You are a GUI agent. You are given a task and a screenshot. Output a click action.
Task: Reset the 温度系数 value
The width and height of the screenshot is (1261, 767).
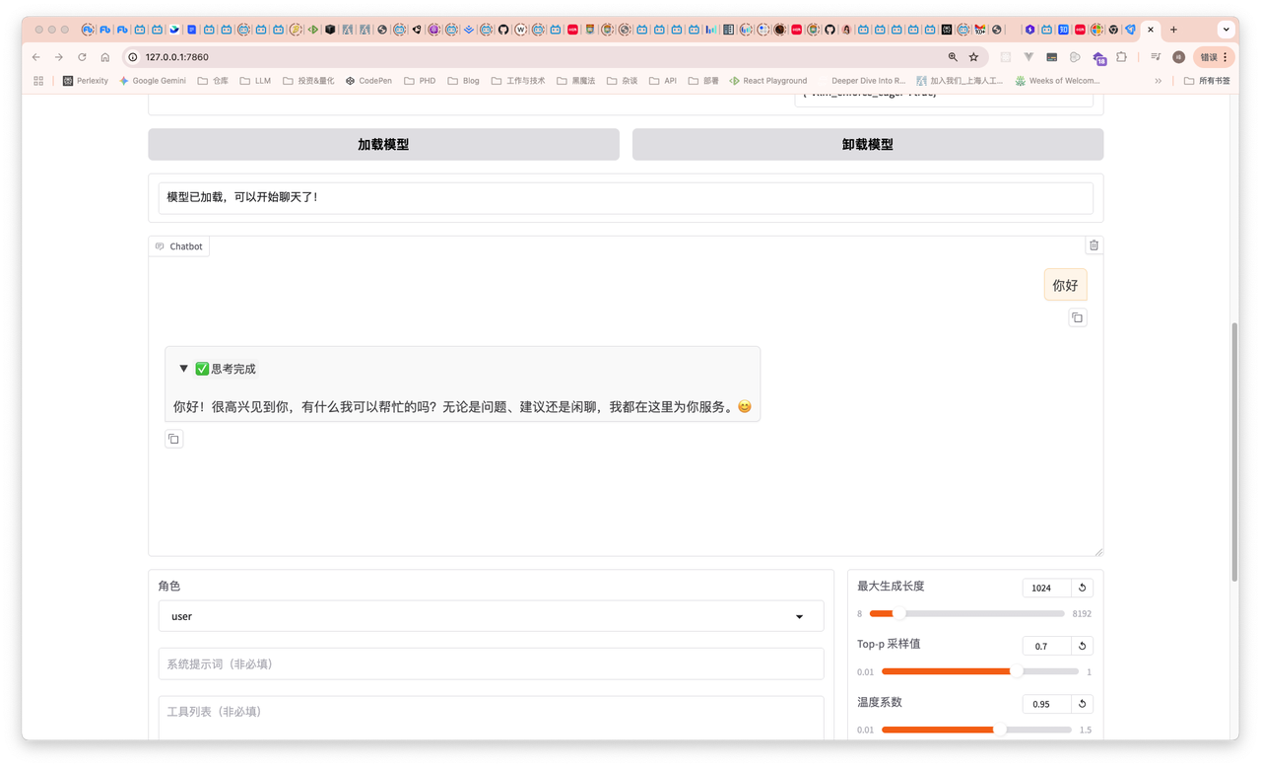pyautogui.click(x=1082, y=704)
